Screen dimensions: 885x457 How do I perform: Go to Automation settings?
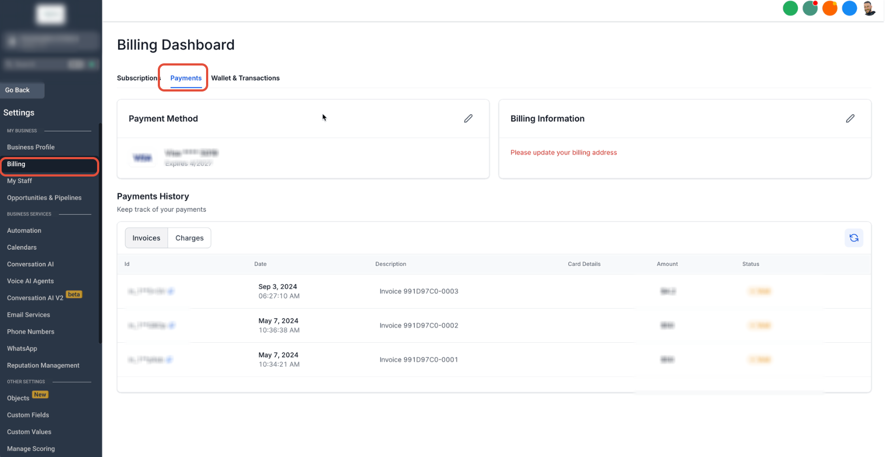(x=24, y=231)
